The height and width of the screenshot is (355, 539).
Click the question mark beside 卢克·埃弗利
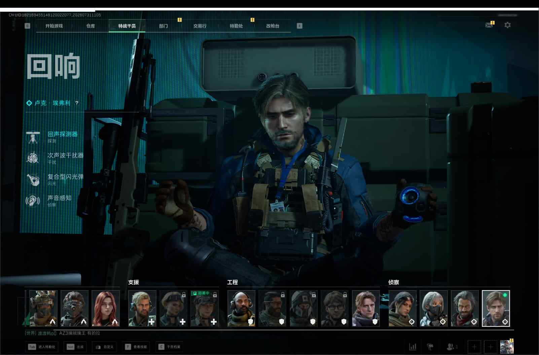[77, 103]
